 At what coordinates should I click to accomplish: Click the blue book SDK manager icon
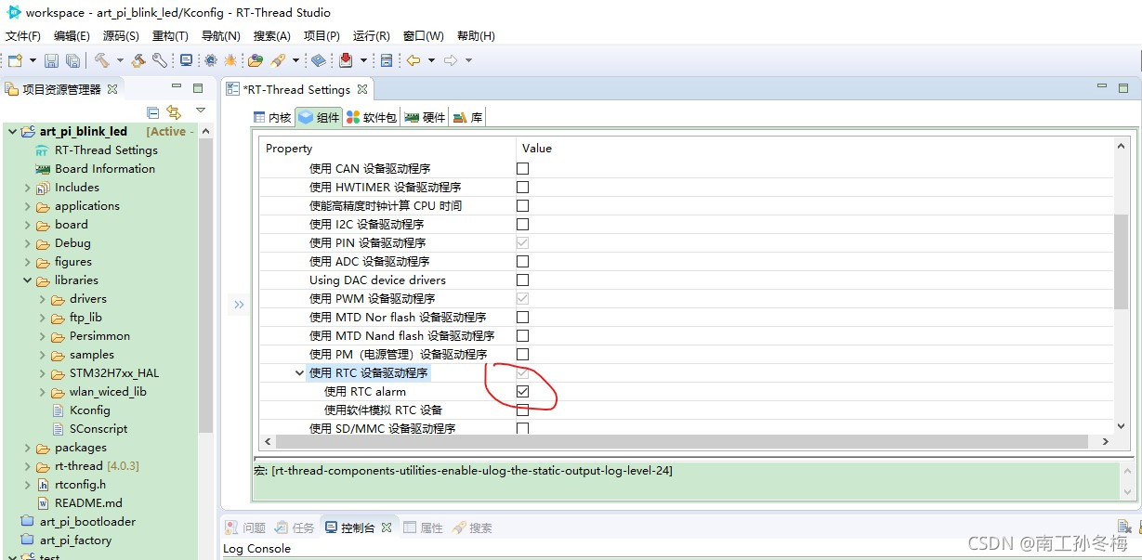coord(318,60)
